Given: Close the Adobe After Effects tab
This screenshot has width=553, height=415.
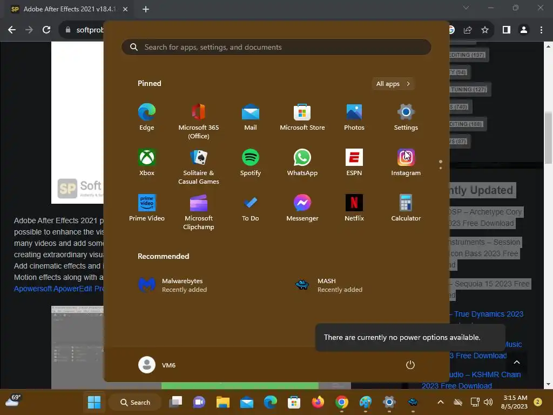Looking at the screenshot, I should [x=125, y=9].
